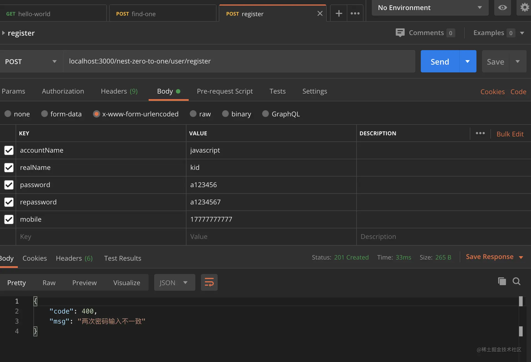The width and height of the screenshot is (531, 362).
Task: Open the JSON format dropdown
Action: [174, 282]
